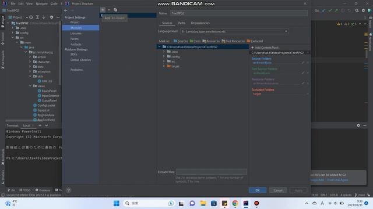
Task: Open File Explorer from taskbar
Action: (203, 203)
